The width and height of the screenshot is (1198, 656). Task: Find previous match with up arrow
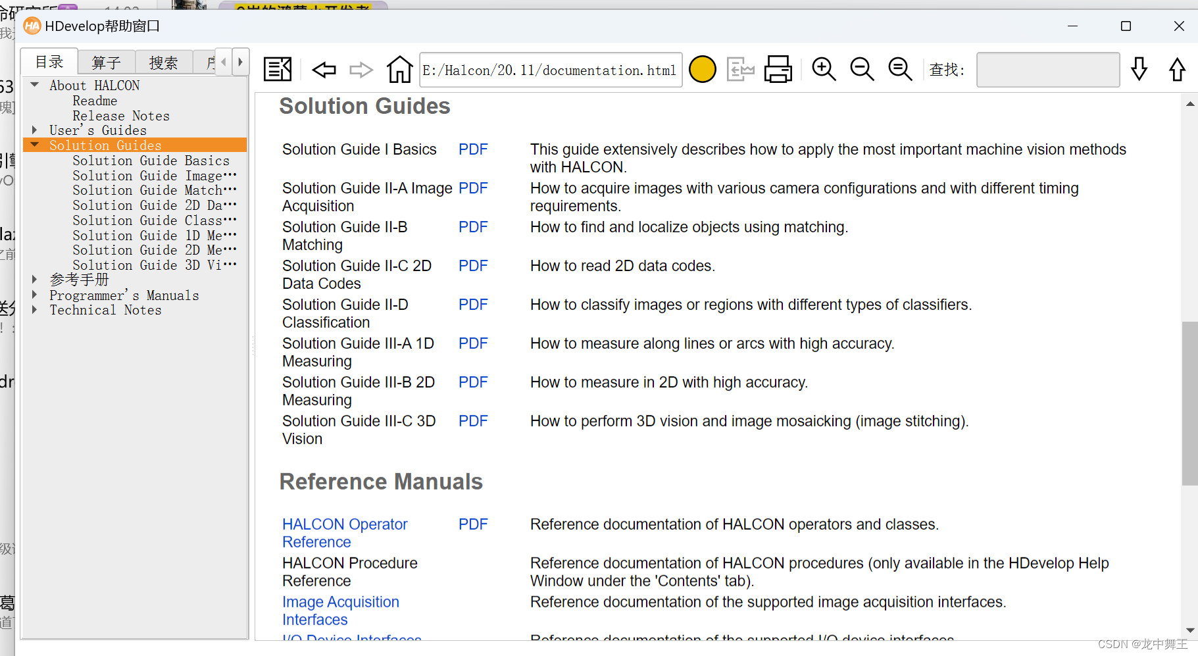click(x=1177, y=69)
